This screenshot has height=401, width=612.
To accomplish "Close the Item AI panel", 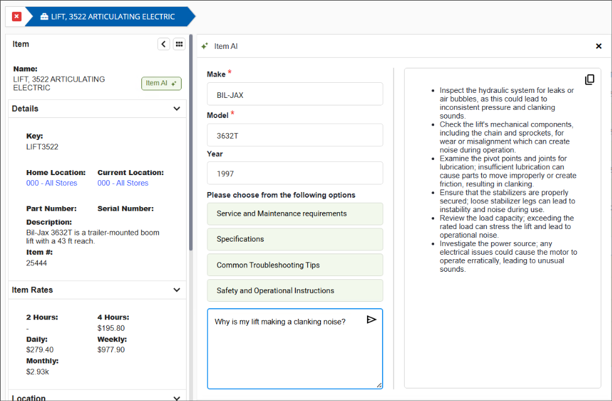I will click(598, 46).
